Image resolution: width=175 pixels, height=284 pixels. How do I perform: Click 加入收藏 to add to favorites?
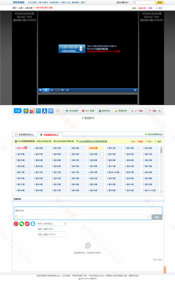pyautogui.click(x=88, y=111)
